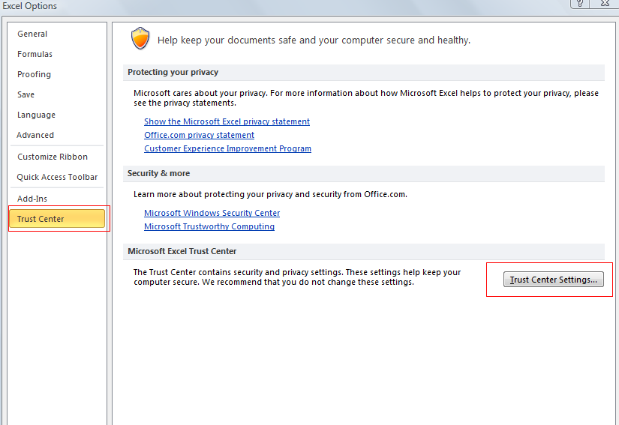Select Formulas in the sidebar

tap(35, 54)
